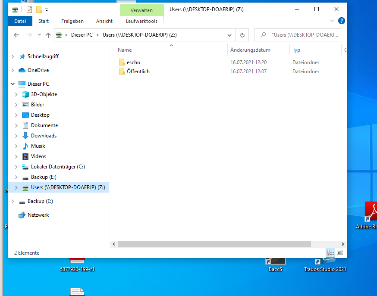377x296 pixels.
Task: Open the Datei menu
Action: (x=20, y=21)
